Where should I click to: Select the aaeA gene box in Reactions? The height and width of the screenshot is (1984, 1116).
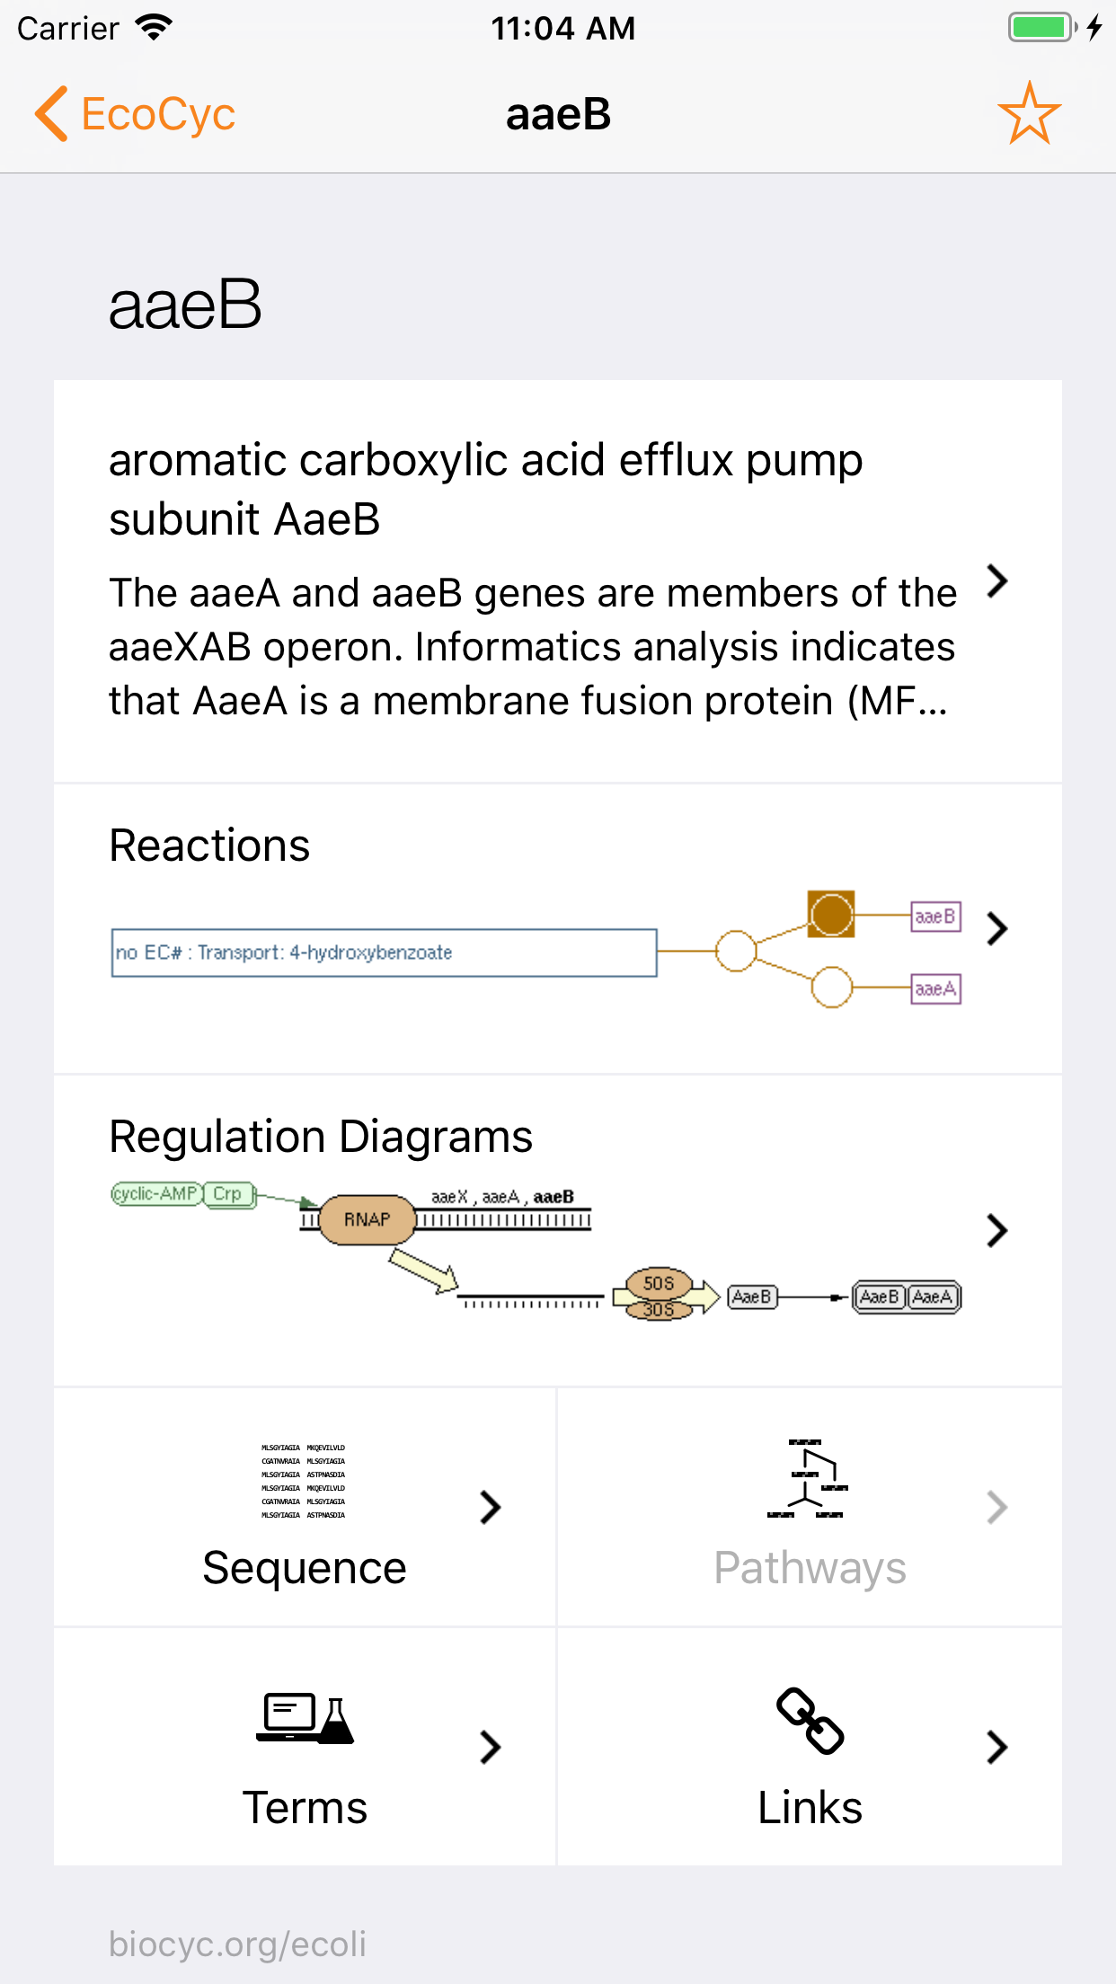[x=935, y=988]
